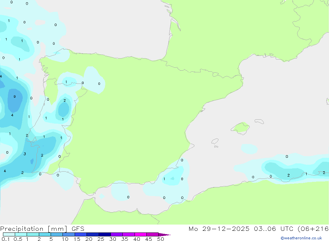Click the "Precipitation [mm] GFS" title text
Screen dimensions: 329x241
(42, 229)
